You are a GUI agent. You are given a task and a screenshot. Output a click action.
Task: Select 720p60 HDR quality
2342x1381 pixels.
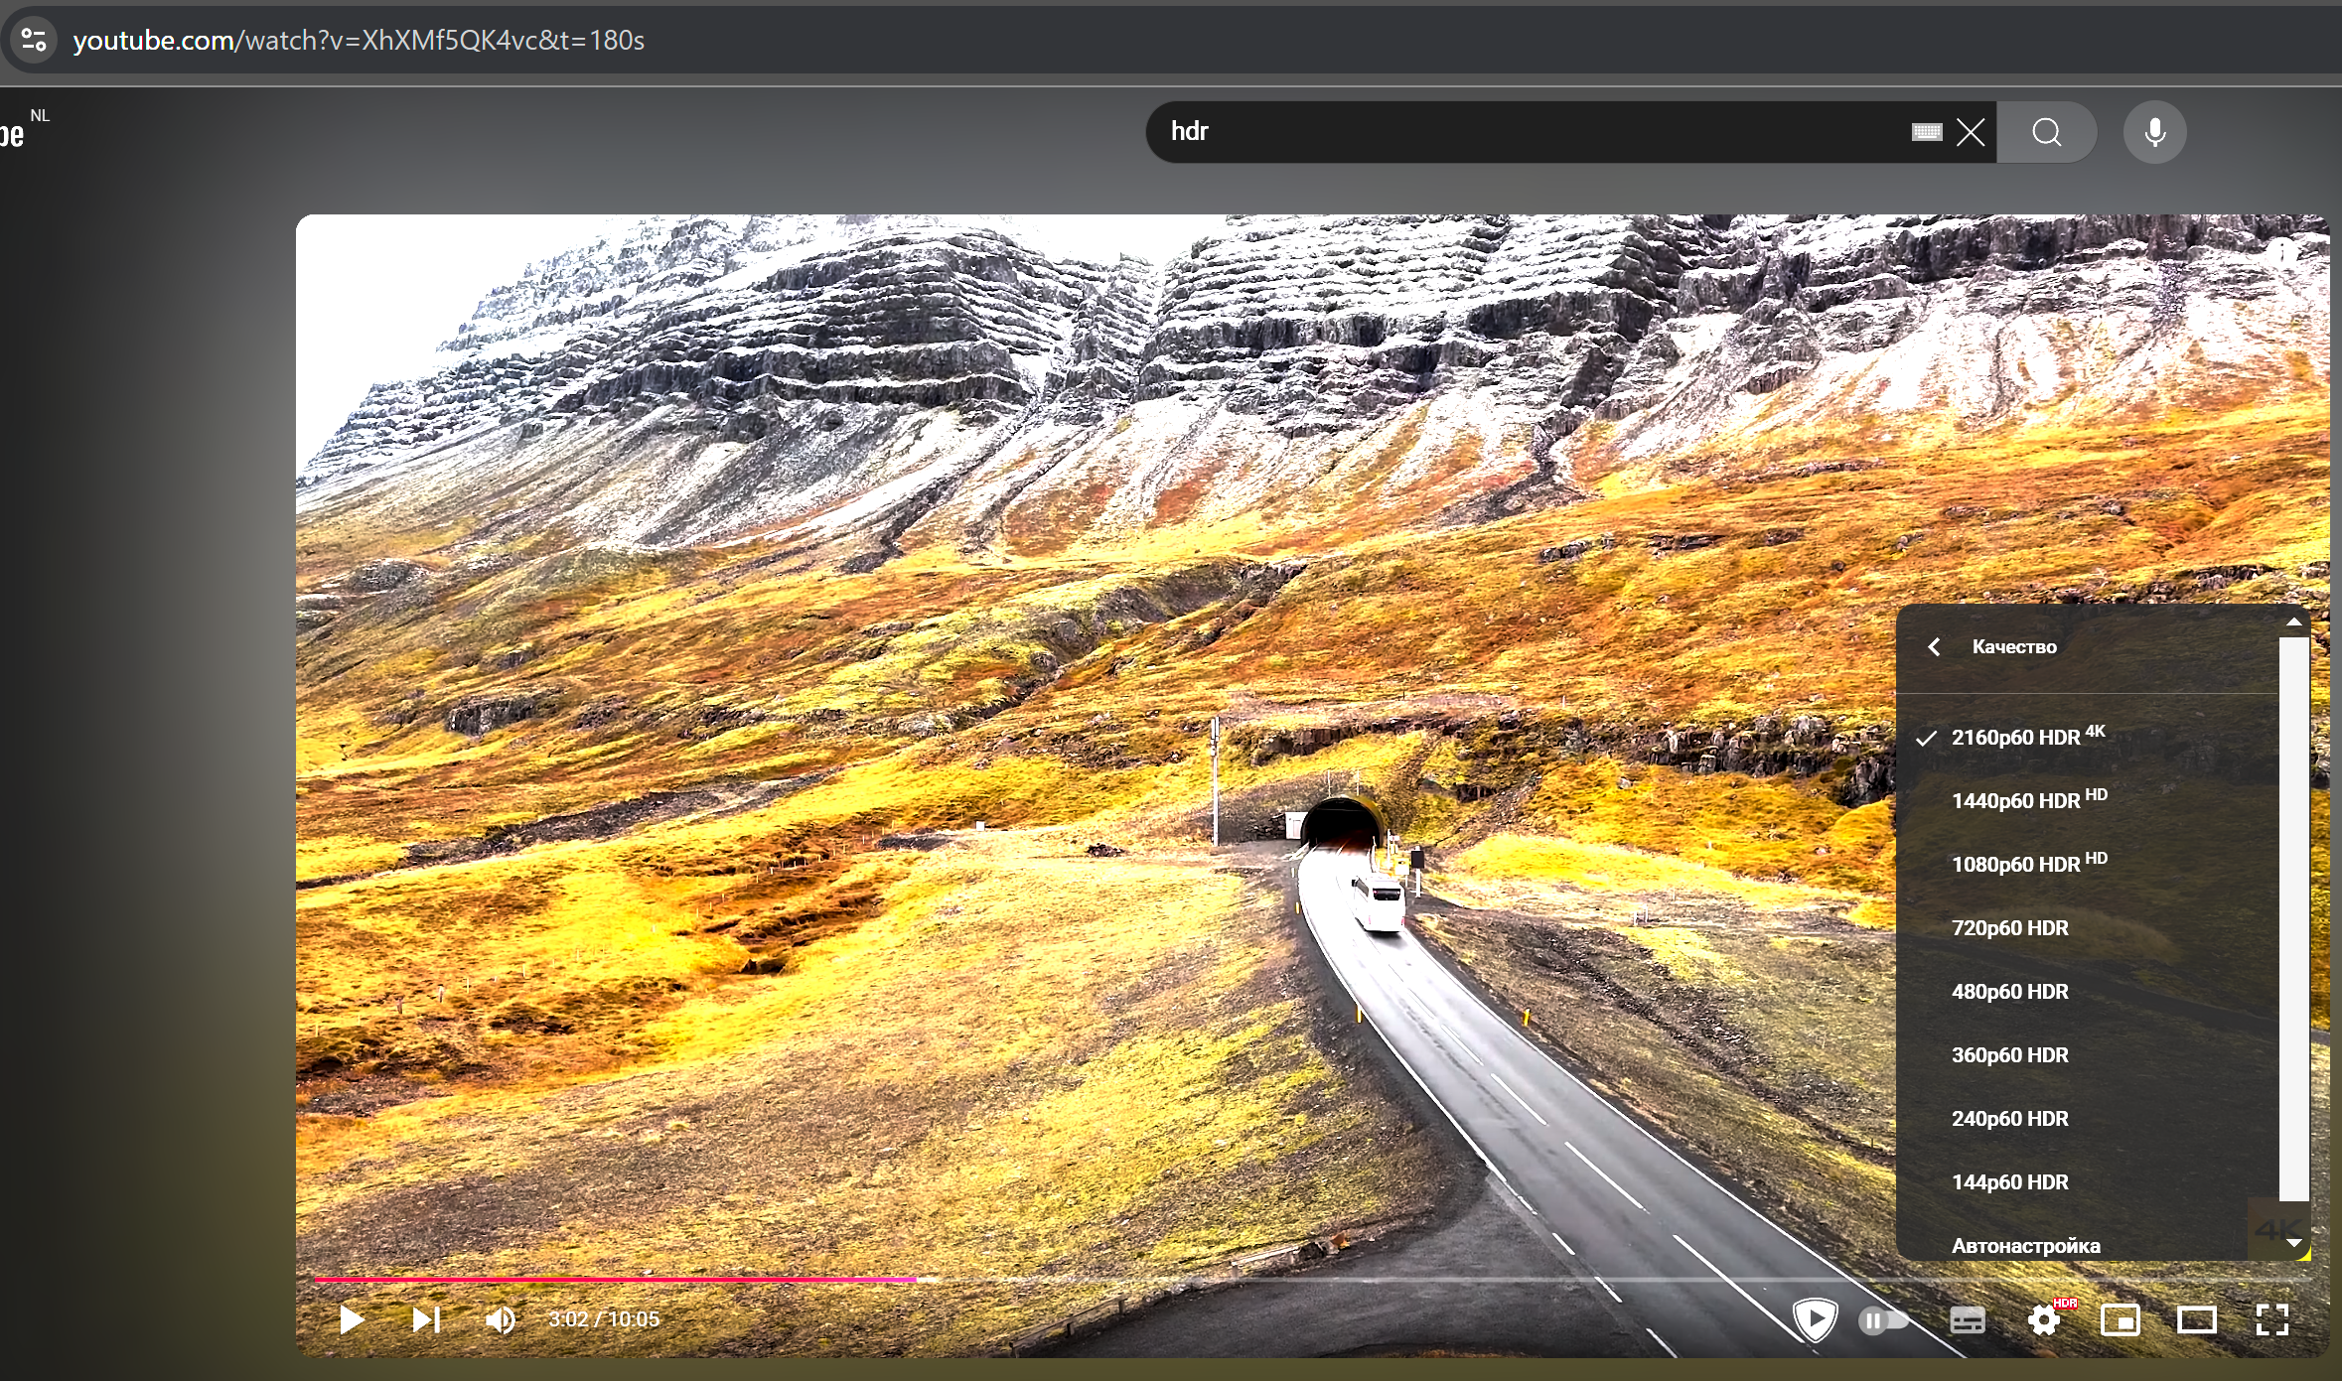tap(2088, 927)
